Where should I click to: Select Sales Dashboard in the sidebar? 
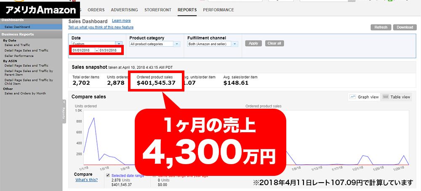click(17, 27)
